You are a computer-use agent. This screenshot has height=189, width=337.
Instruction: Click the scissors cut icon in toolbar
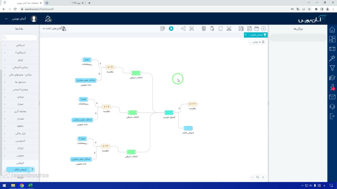pos(229,29)
